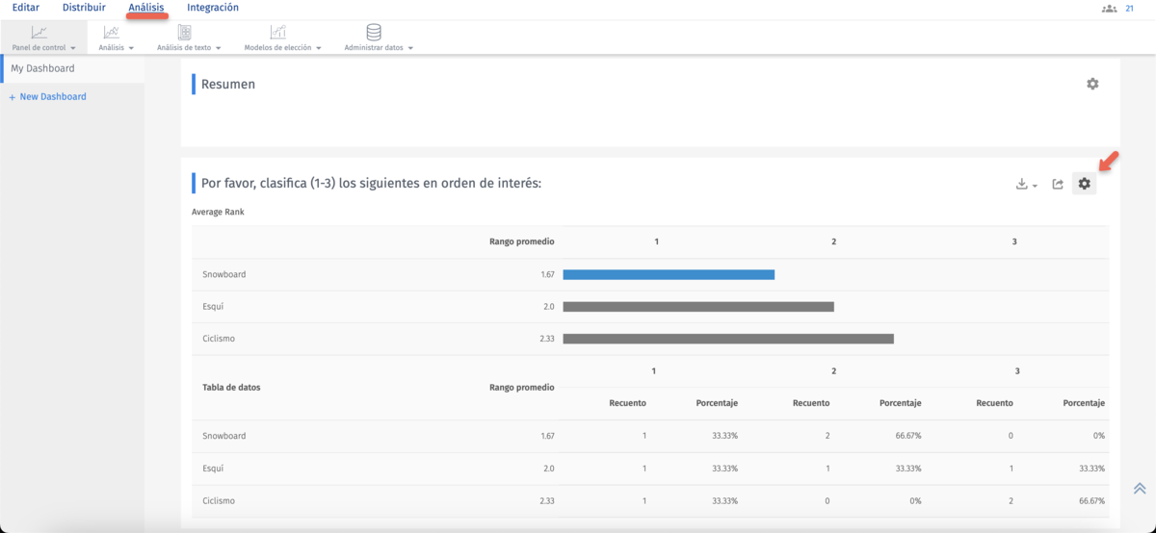Viewport: 1156px width, 533px height.
Task: Expand the Panel de control dropdown
Action: 73,48
